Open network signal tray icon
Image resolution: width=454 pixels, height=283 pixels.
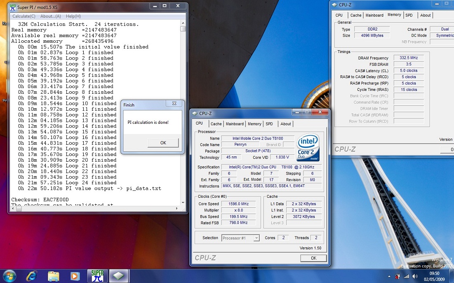(x=407, y=276)
